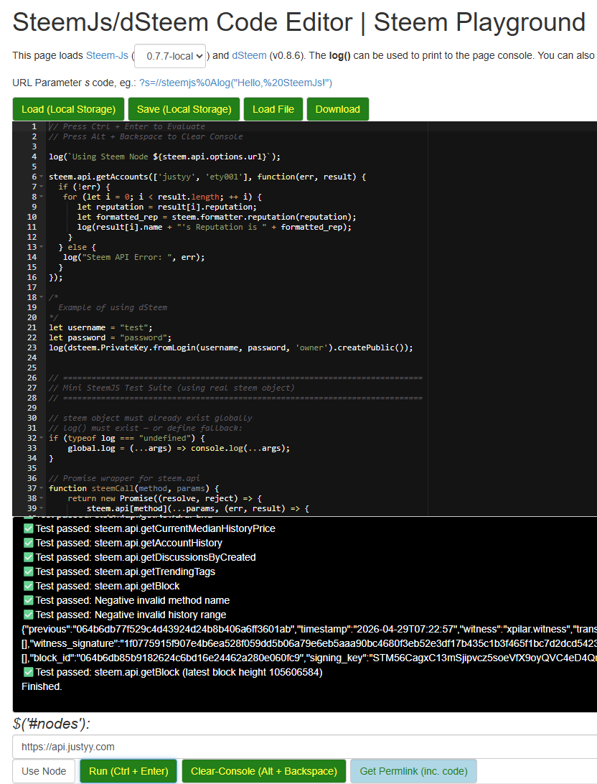
Task: Click check mark for latest block height
Action: (28, 672)
